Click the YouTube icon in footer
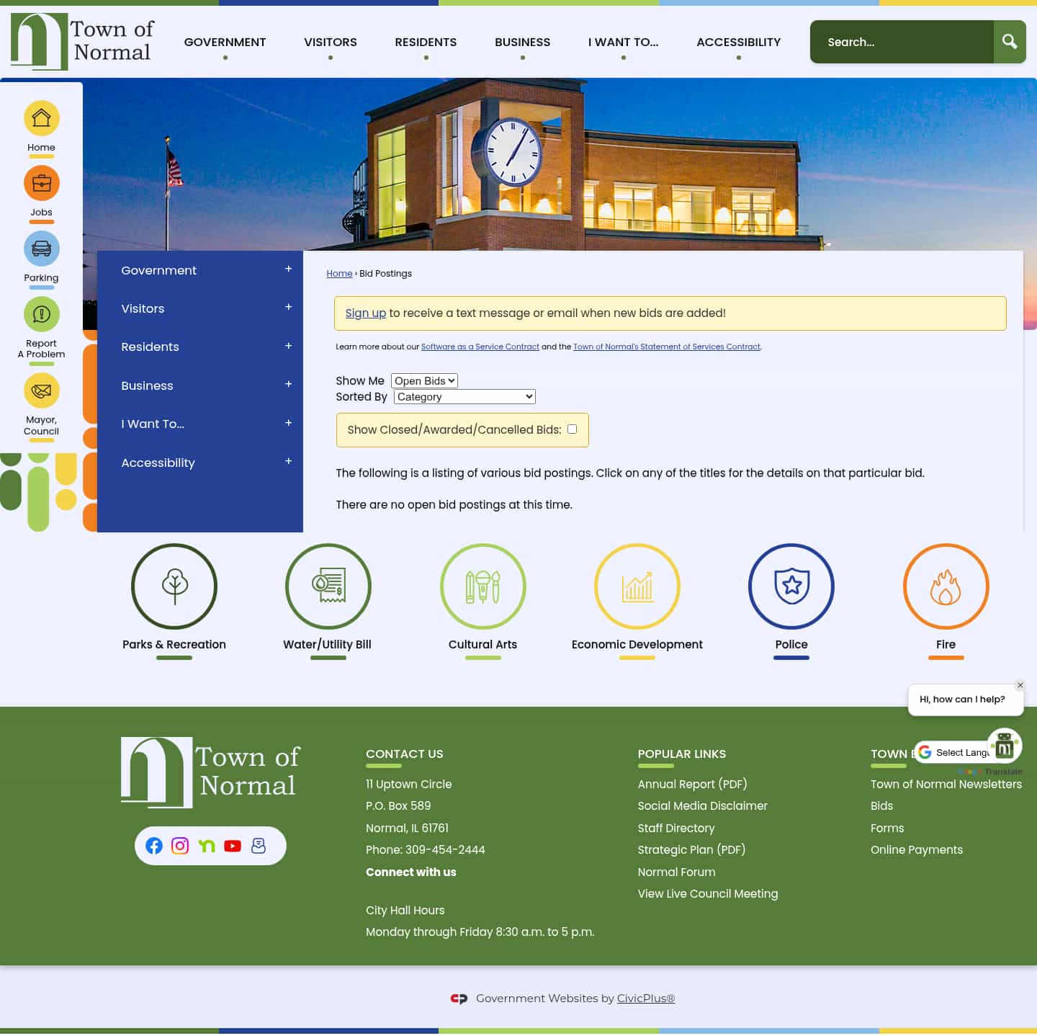1037x1036 pixels. pos(232,846)
